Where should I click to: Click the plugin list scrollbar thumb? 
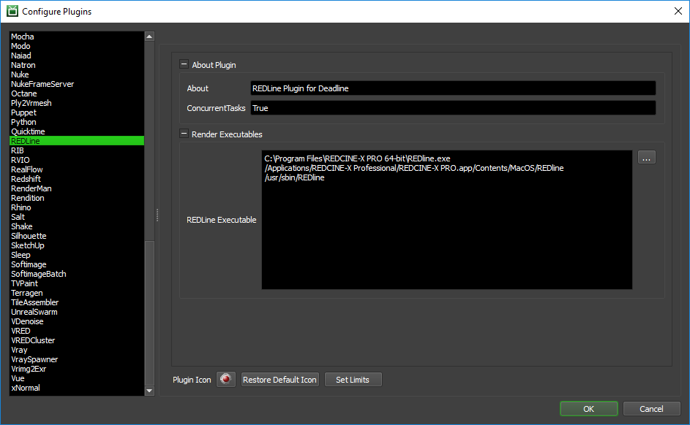point(149,313)
